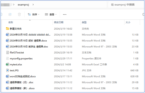
Task: Click the 新建文件夹 folder icon
Action: (8, 29)
